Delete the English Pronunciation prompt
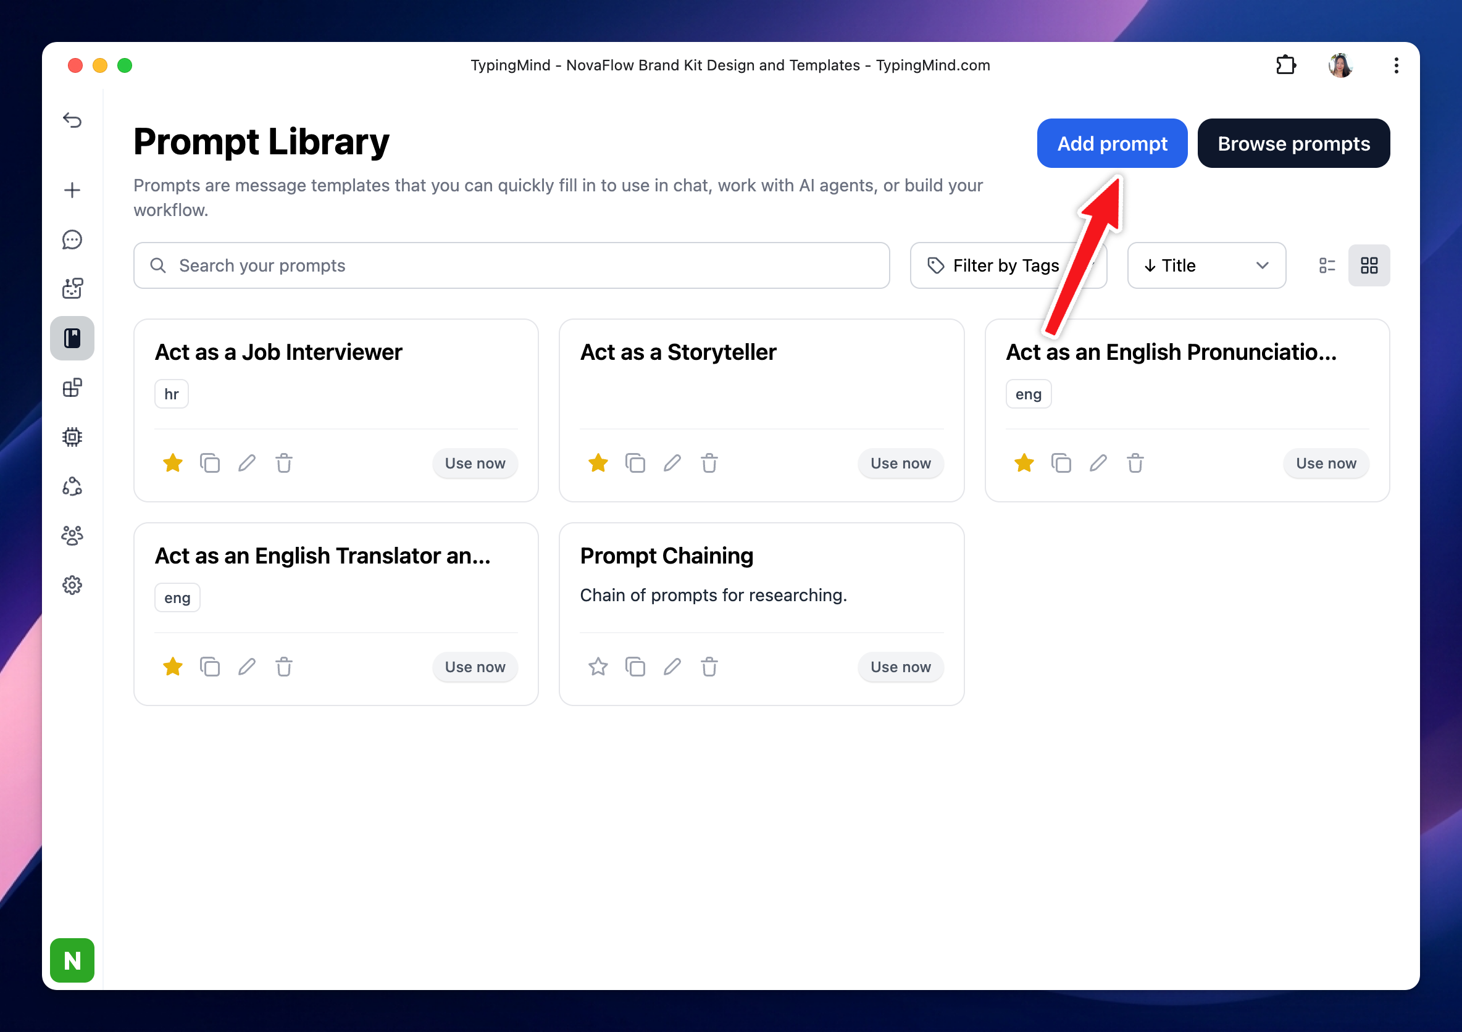Screen dimensions: 1462x1032 [x=1135, y=463]
